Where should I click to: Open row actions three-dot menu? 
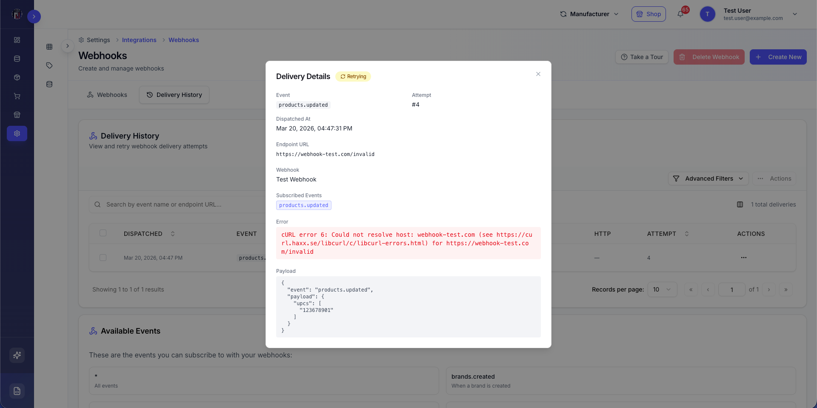tap(744, 258)
